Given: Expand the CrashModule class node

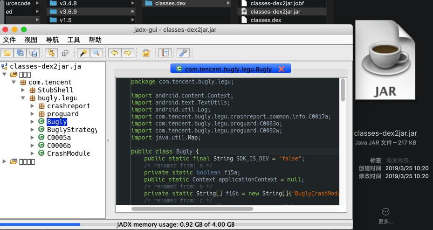Looking at the screenshot, I should 32,153.
